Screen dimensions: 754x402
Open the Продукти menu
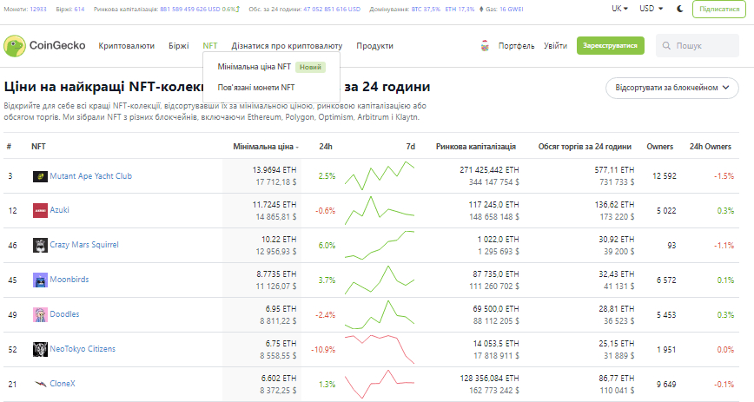tap(374, 46)
